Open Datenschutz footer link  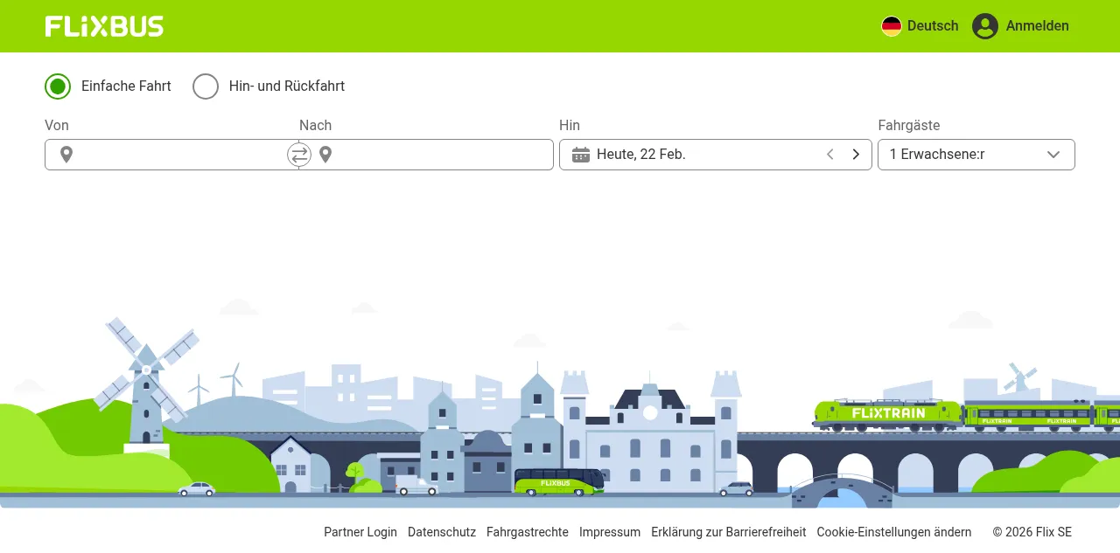pos(442,532)
